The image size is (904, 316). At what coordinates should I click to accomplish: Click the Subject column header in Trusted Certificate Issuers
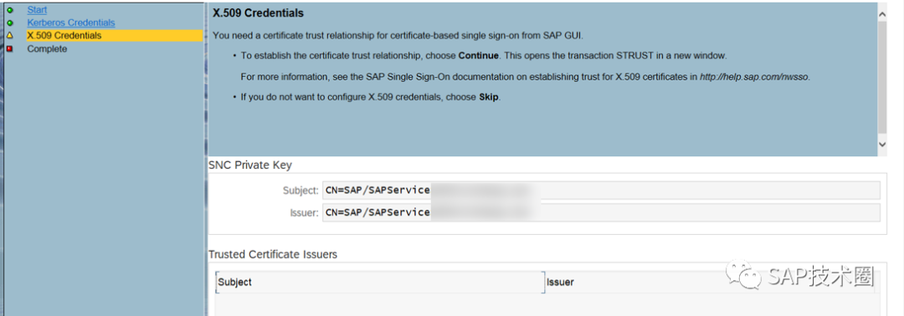click(380, 282)
